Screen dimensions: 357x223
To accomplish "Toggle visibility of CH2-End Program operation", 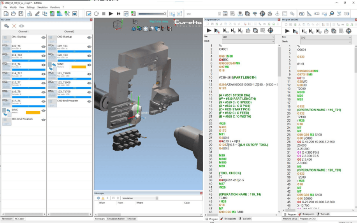I will point(89,102).
